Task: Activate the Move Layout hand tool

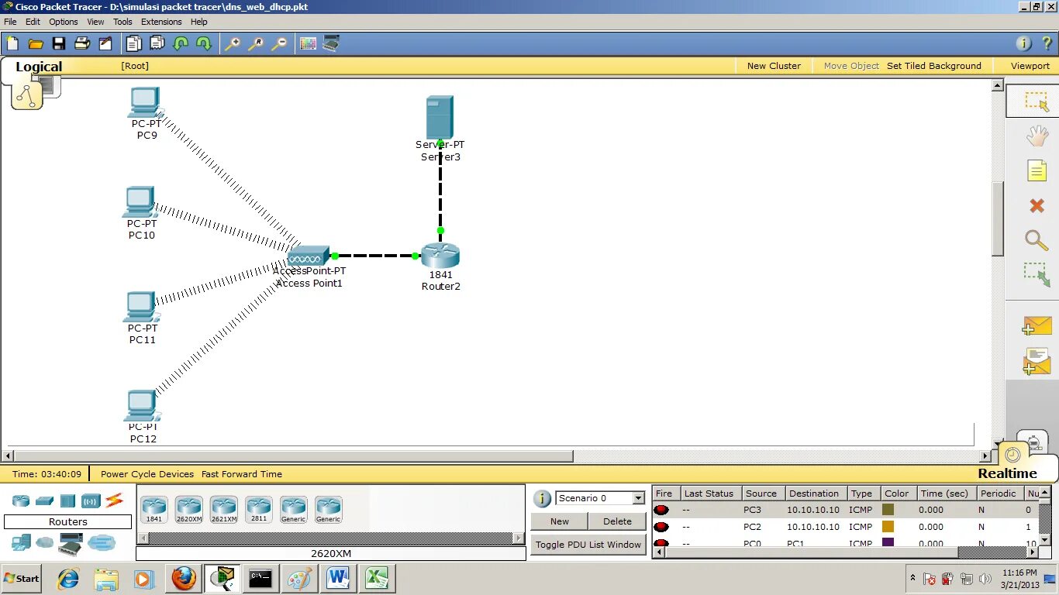Action: coord(1037,136)
